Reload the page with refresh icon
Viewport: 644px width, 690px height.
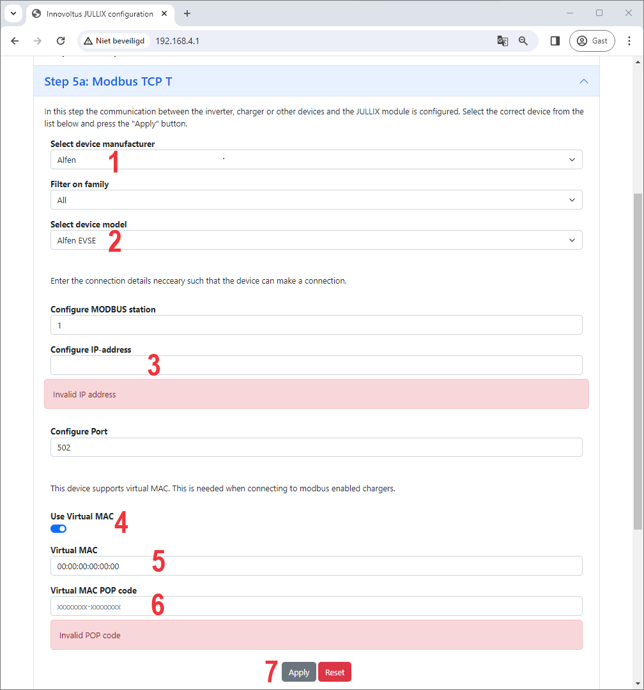pos(61,41)
